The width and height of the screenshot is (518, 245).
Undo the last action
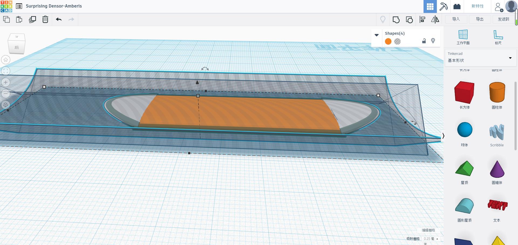tap(59, 19)
